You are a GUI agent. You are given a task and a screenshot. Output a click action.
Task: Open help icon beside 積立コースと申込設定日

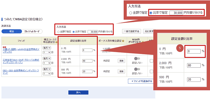[x=56, y=42]
